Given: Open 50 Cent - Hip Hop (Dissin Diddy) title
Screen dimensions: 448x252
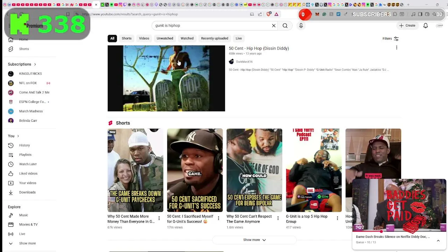Looking at the screenshot, I should click(259, 49).
